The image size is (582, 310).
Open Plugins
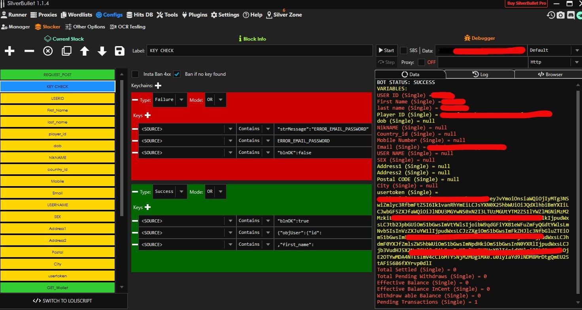tap(195, 15)
